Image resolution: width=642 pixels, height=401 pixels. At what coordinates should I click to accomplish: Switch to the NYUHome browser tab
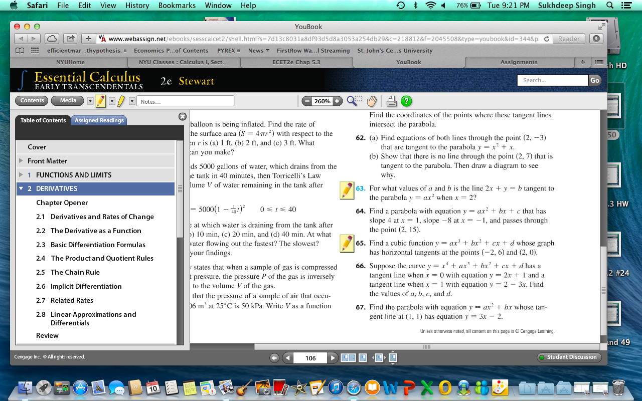(71, 62)
